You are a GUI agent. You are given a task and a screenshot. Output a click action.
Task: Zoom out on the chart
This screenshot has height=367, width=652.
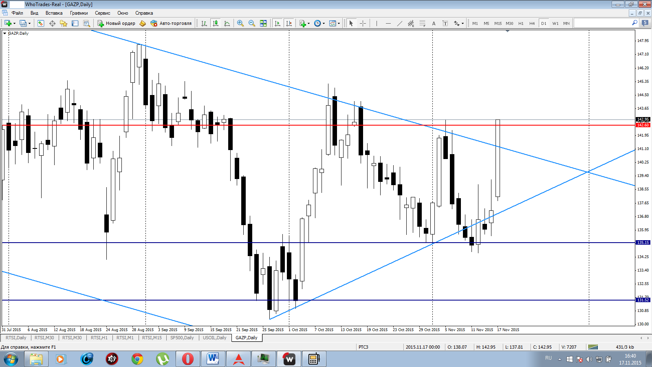click(252, 23)
